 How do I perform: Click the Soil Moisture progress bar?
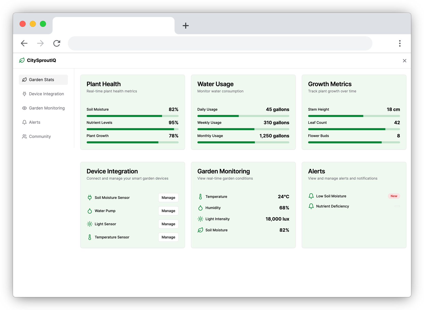[x=132, y=116]
